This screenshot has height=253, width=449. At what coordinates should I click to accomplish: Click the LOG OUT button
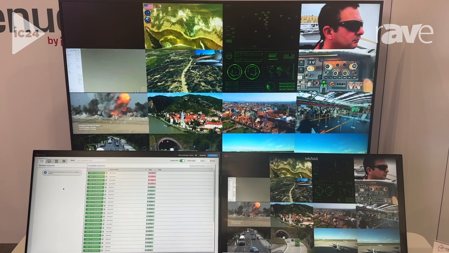click(212, 155)
